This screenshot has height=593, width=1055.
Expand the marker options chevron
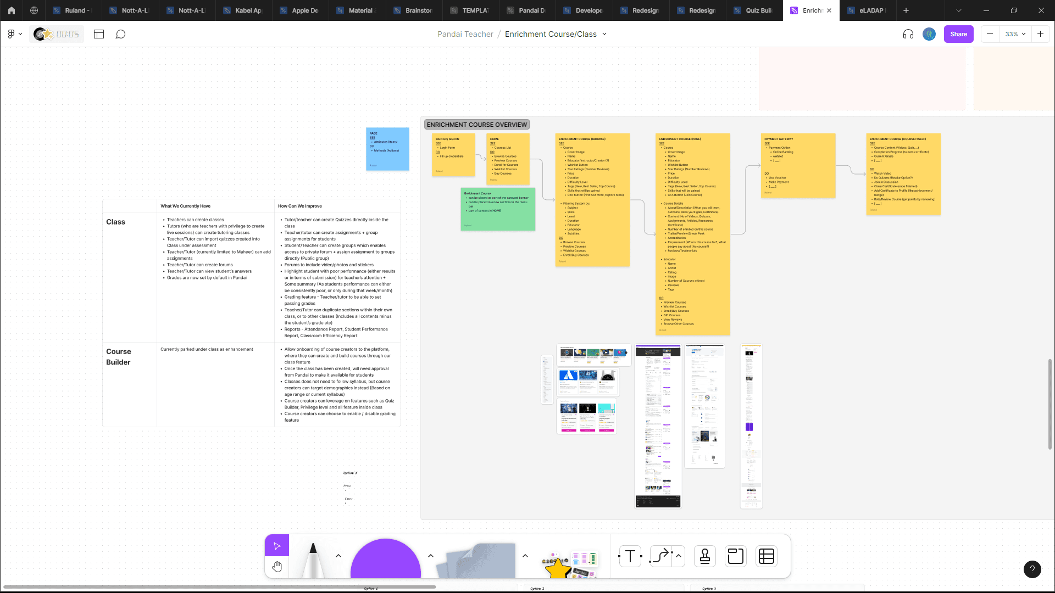point(338,556)
